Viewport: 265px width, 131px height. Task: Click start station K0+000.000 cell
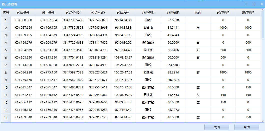coord(23,20)
